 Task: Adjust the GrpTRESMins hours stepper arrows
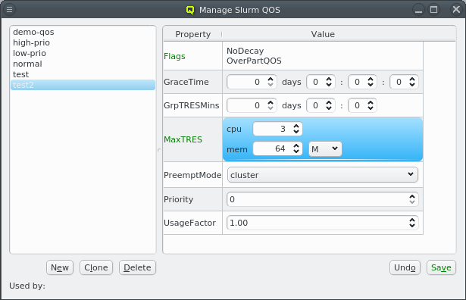coord(329,105)
